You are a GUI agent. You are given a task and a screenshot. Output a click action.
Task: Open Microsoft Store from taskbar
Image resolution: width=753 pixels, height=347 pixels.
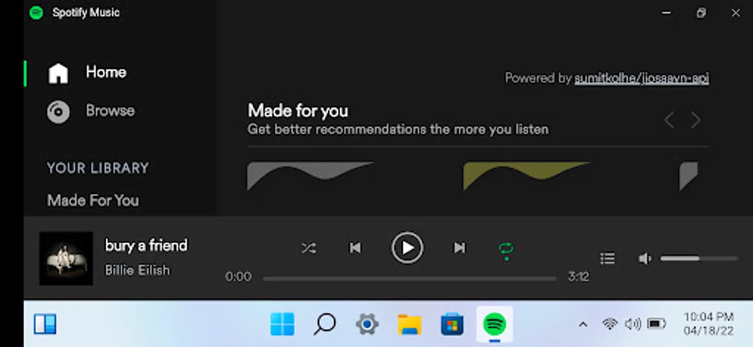tap(452, 324)
